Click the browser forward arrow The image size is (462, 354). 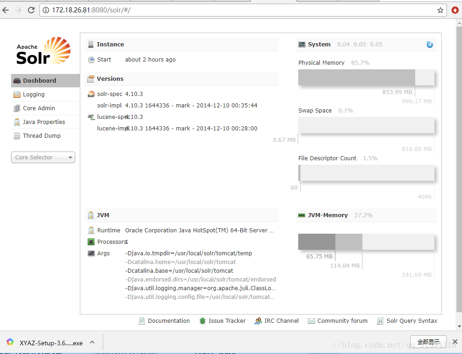tap(18, 10)
